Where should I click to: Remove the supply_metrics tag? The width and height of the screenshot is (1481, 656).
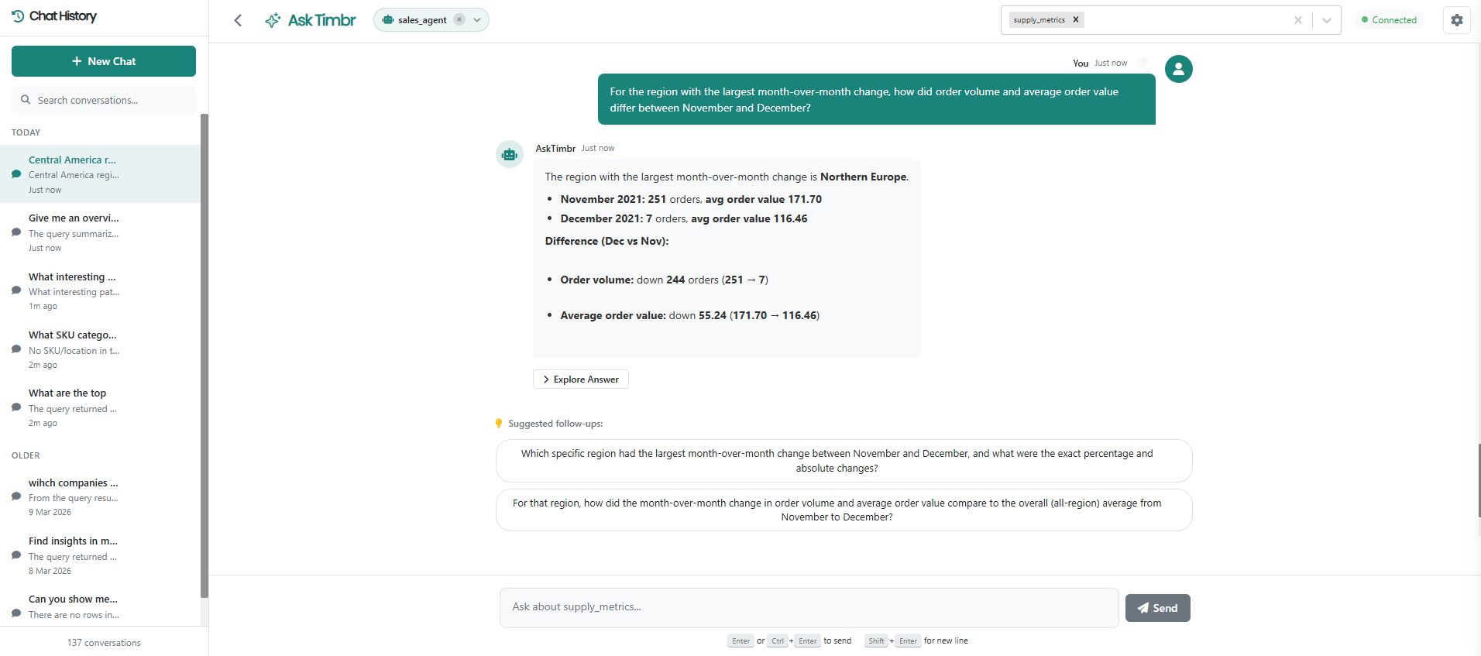(x=1075, y=20)
